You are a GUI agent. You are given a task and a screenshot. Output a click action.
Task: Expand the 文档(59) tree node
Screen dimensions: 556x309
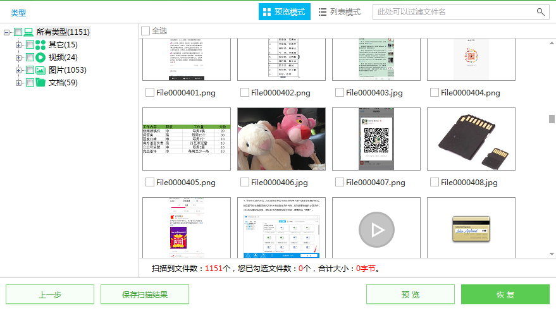click(18, 83)
